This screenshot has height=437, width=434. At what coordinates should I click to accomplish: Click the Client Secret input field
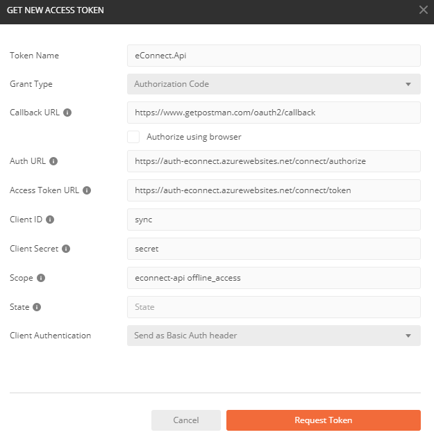click(x=274, y=249)
